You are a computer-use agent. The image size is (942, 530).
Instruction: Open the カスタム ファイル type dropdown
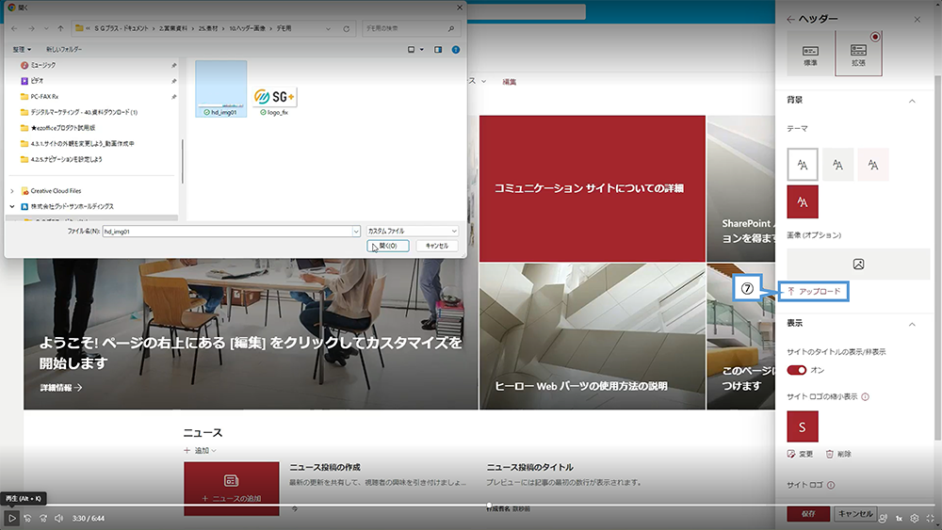413,231
